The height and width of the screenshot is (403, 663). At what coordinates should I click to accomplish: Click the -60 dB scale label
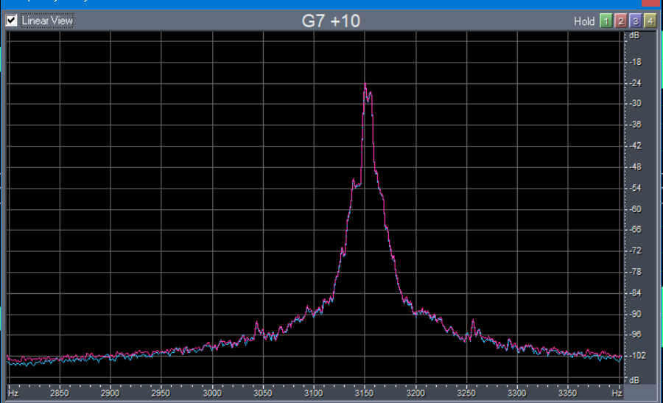coord(635,209)
